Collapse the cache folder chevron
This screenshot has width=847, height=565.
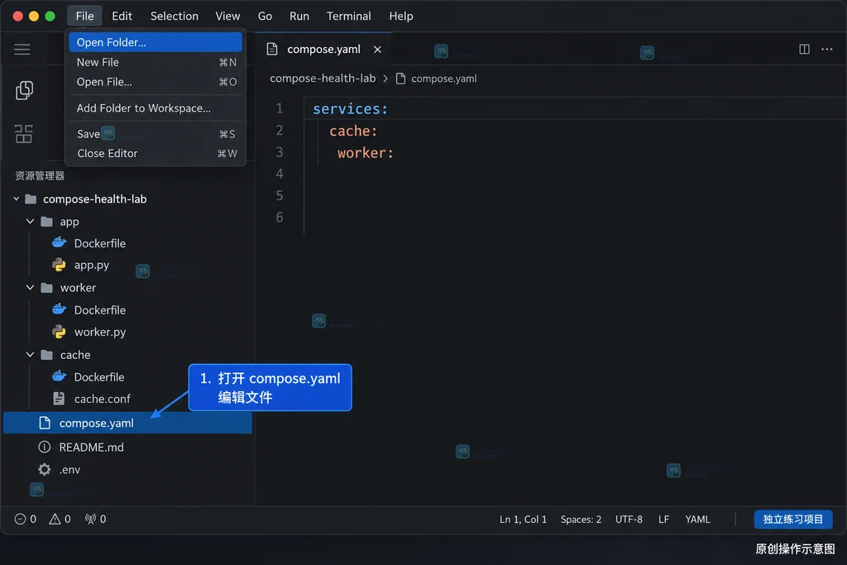[31, 354]
